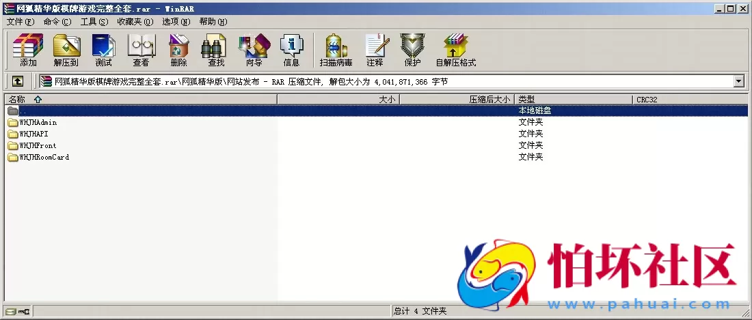Open the 文件(F) menu

(21, 22)
